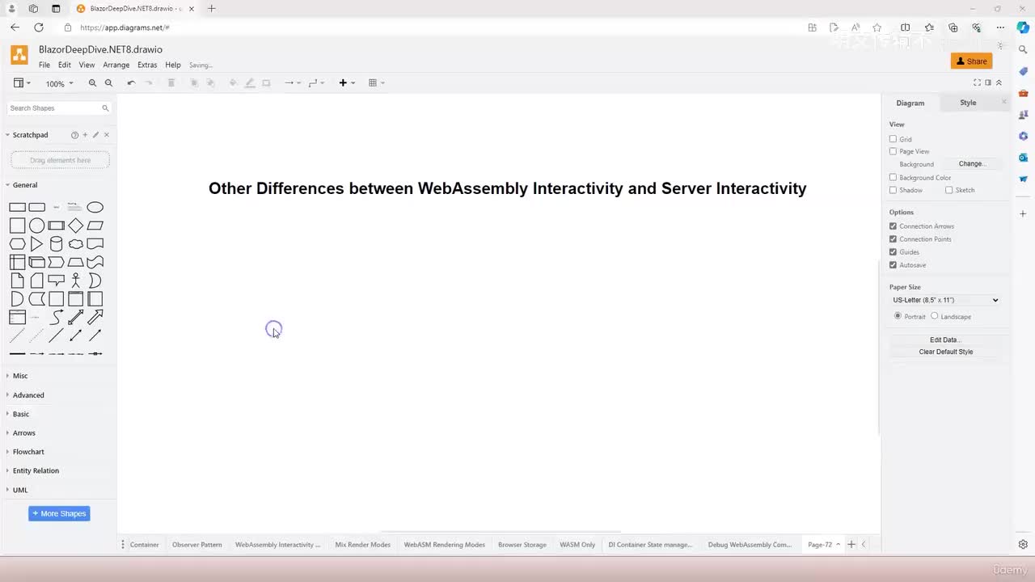Viewport: 1035px width, 582px height.
Task: Close the Scratchpad section
Action: coord(107,135)
